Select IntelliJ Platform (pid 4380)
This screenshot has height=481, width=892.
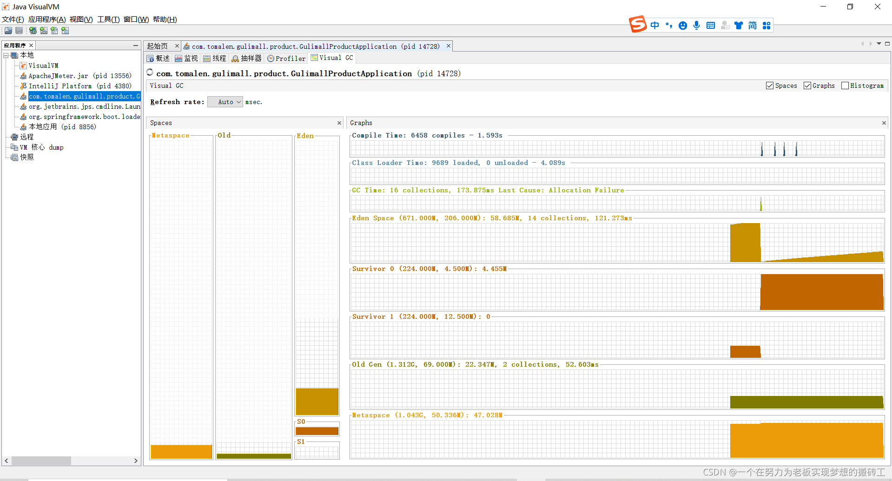(x=80, y=86)
